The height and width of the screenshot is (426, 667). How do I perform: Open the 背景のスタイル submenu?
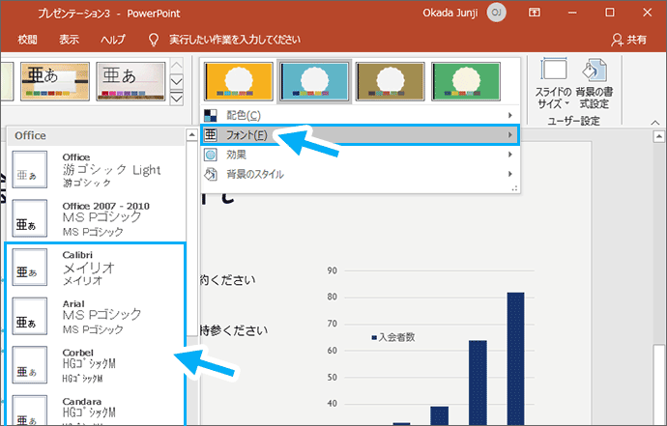click(x=360, y=174)
